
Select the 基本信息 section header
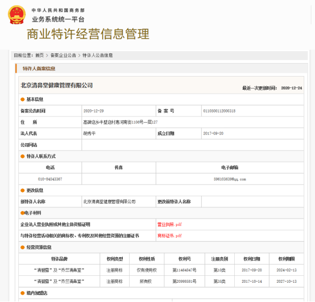click(35, 99)
